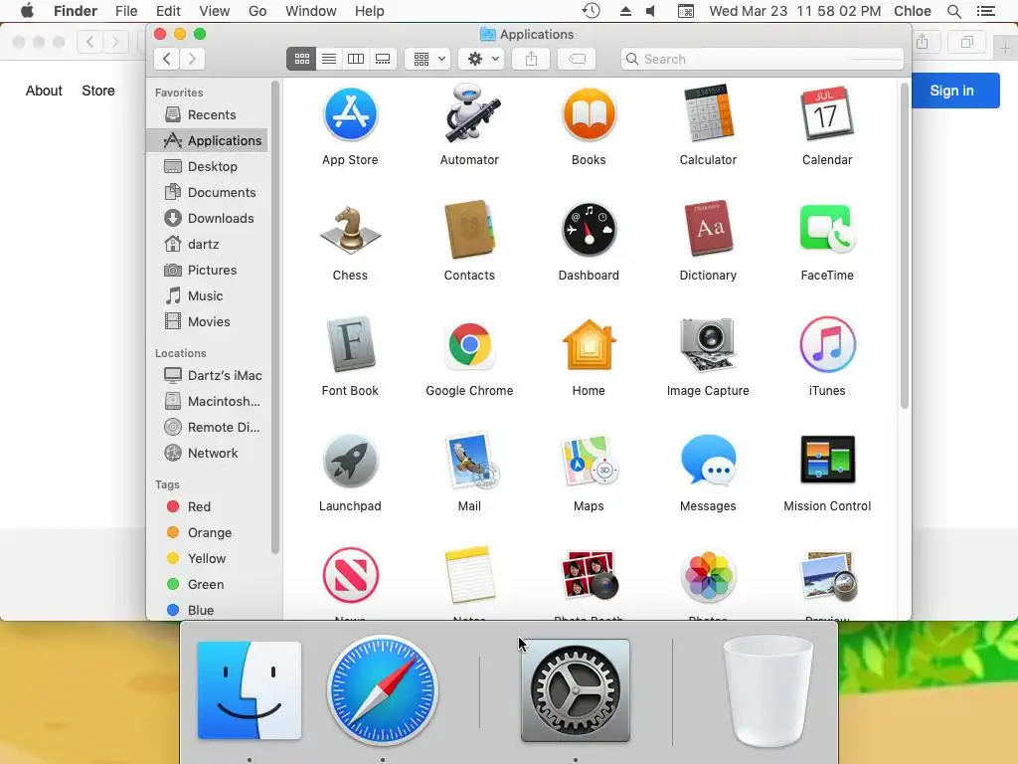Click the Photo Booth icon
The image size is (1018, 764).
pyautogui.click(x=590, y=576)
